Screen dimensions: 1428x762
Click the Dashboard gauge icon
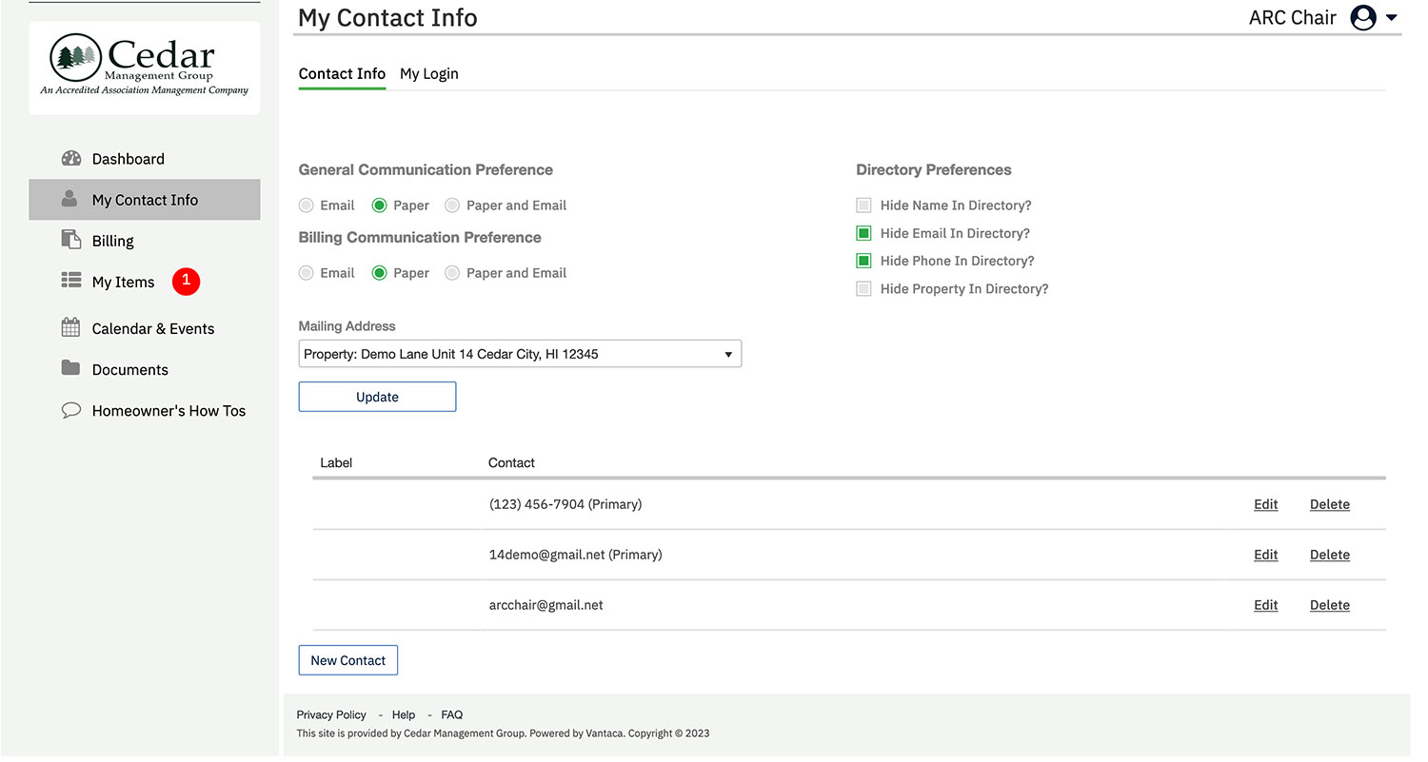tap(71, 159)
